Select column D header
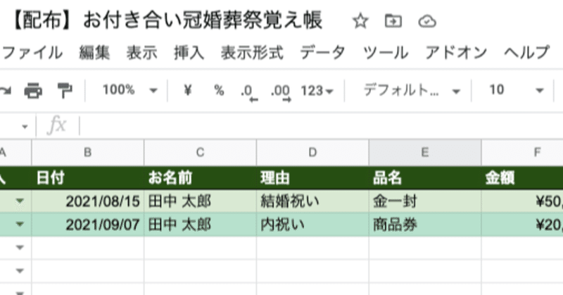The width and height of the screenshot is (563, 295). (312, 152)
